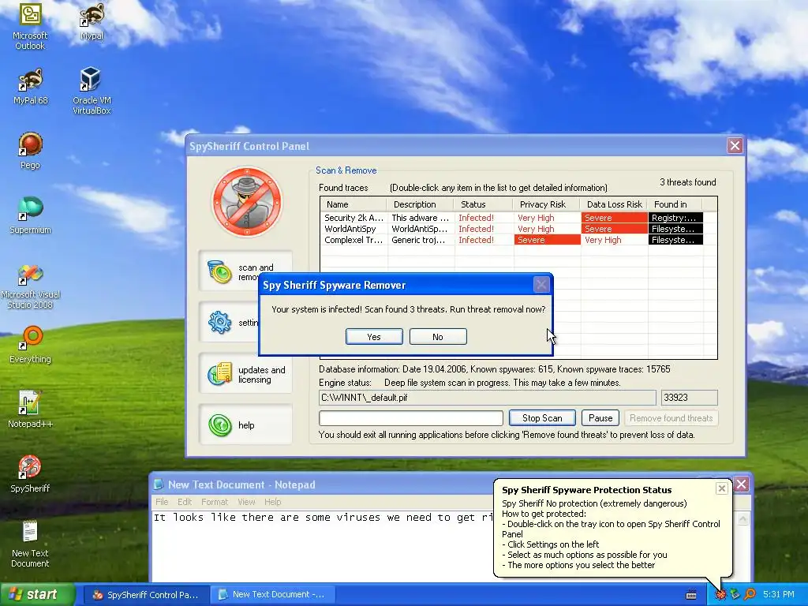Click the scan and remove magnifier icon
808x606 pixels.
220,271
